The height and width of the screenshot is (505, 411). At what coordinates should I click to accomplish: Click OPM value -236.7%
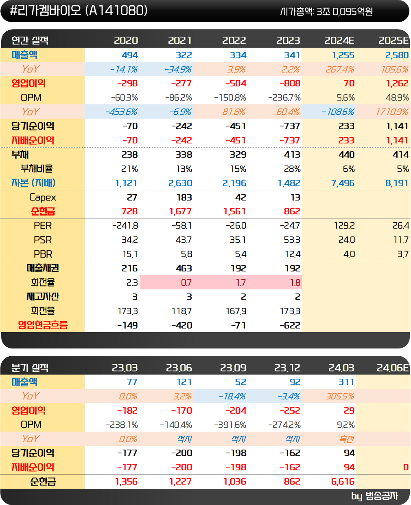coord(284,97)
